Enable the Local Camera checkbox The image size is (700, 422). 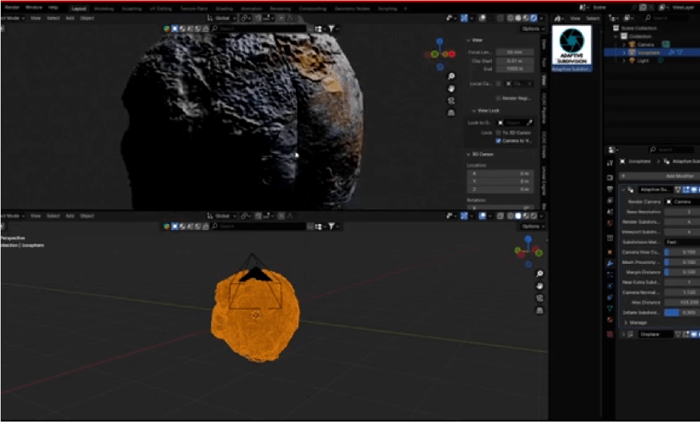(498, 84)
